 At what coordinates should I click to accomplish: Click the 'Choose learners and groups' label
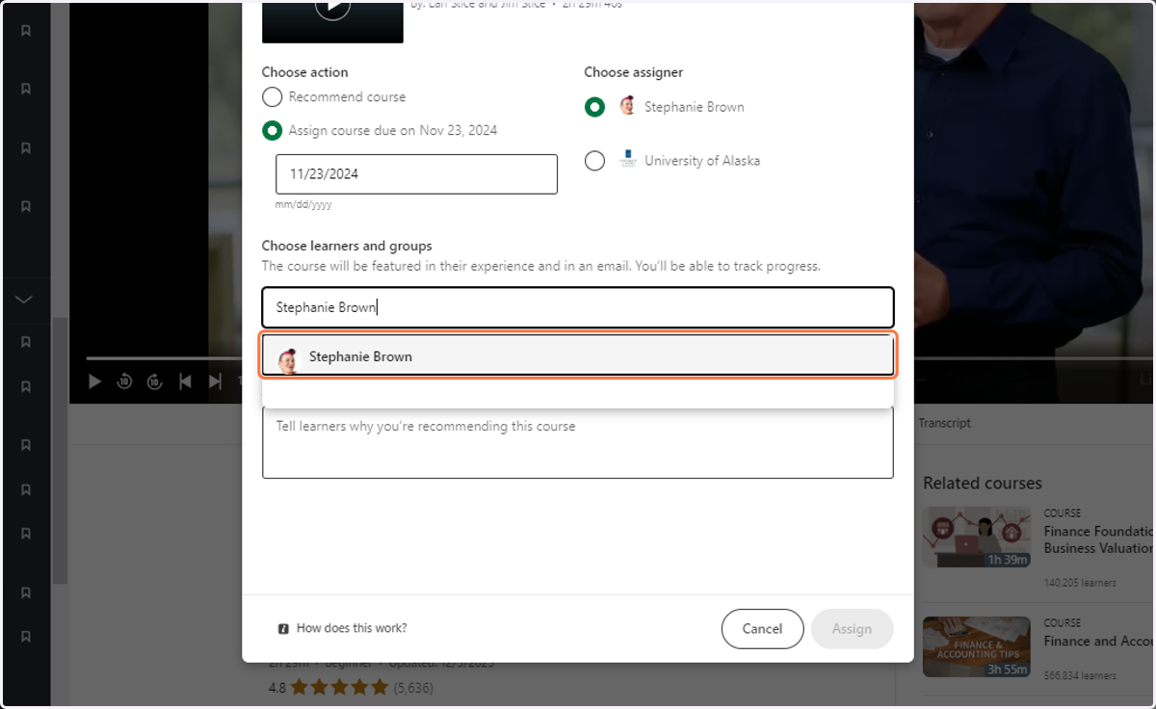click(347, 246)
